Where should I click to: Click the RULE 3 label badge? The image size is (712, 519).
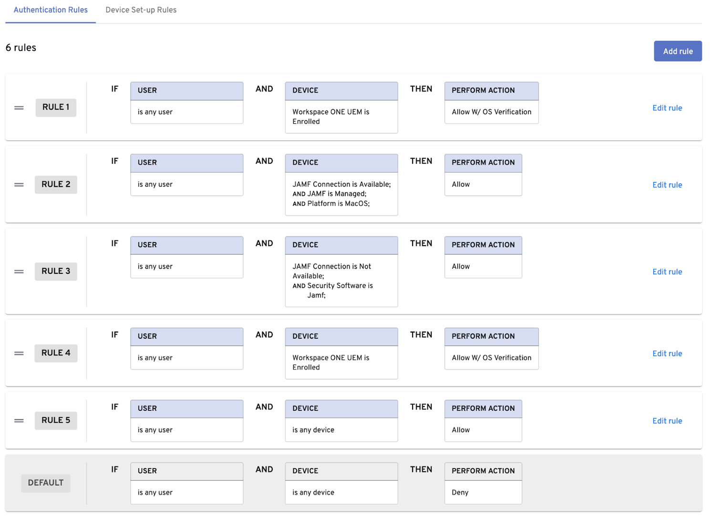point(56,271)
